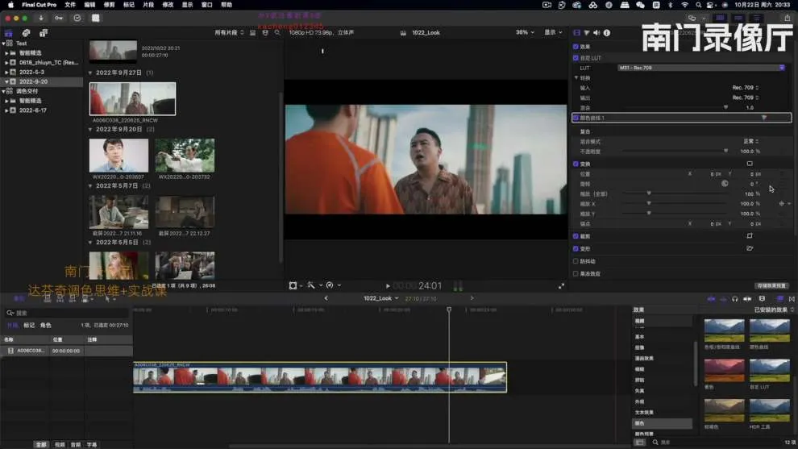798x449 pixels.
Task: Open the LUT selection dropdown M31 - Rec.709
Action: pos(700,68)
